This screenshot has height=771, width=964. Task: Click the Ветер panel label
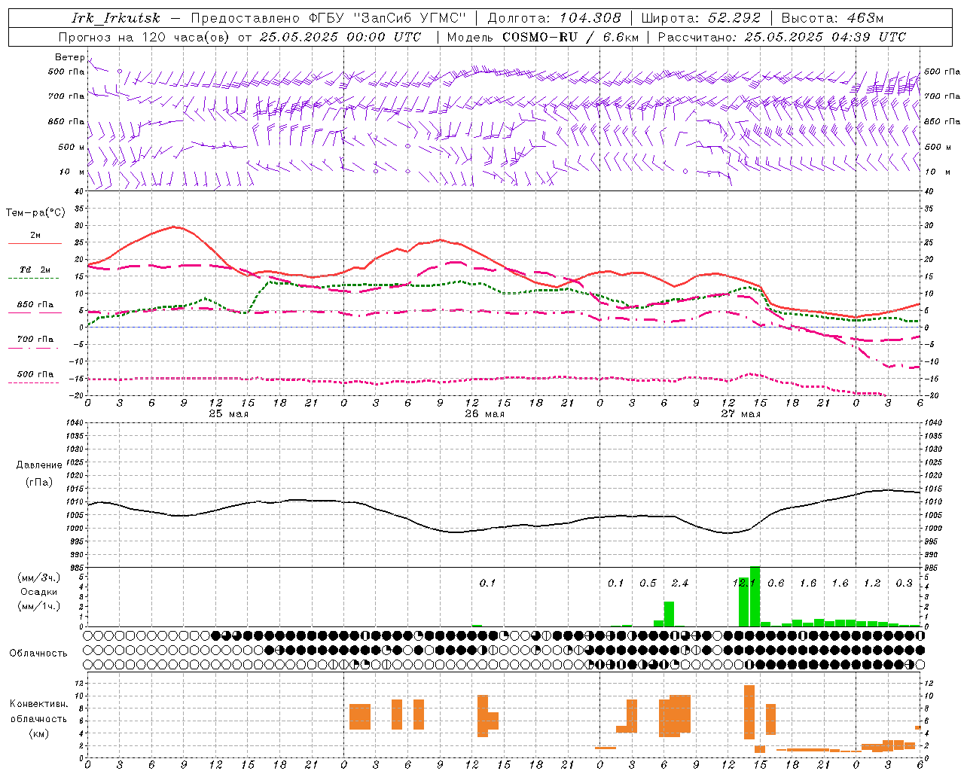point(69,57)
